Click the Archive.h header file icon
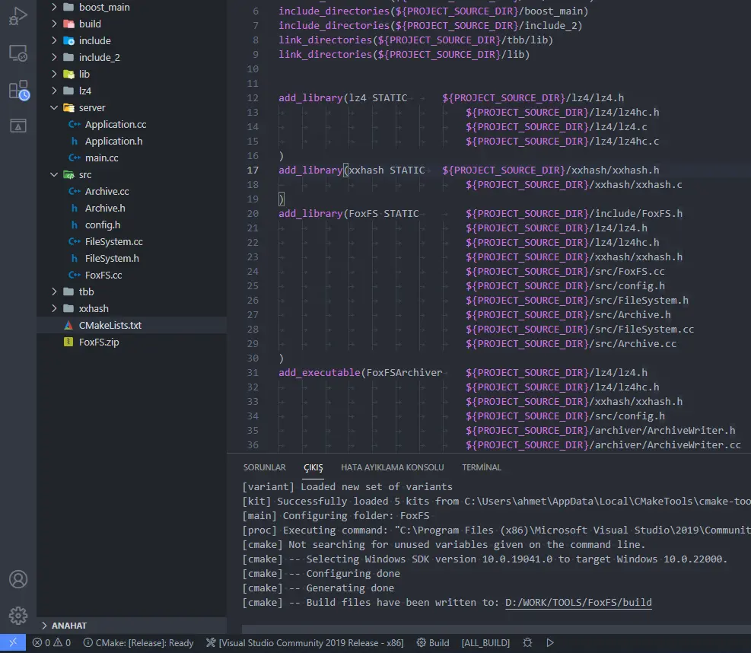Image resolution: width=751 pixels, height=653 pixels. click(75, 208)
